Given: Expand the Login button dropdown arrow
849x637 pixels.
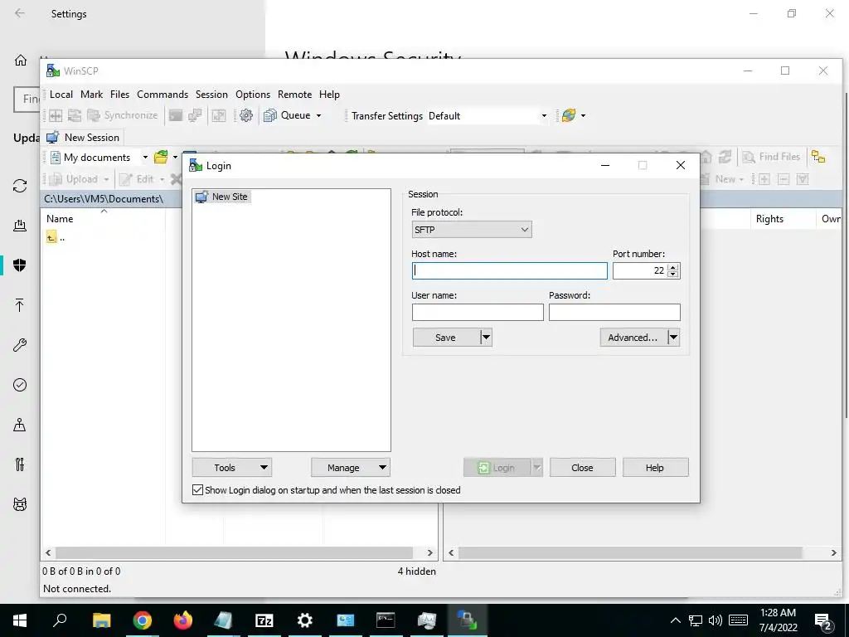Looking at the screenshot, I should (x=536, y=468).
